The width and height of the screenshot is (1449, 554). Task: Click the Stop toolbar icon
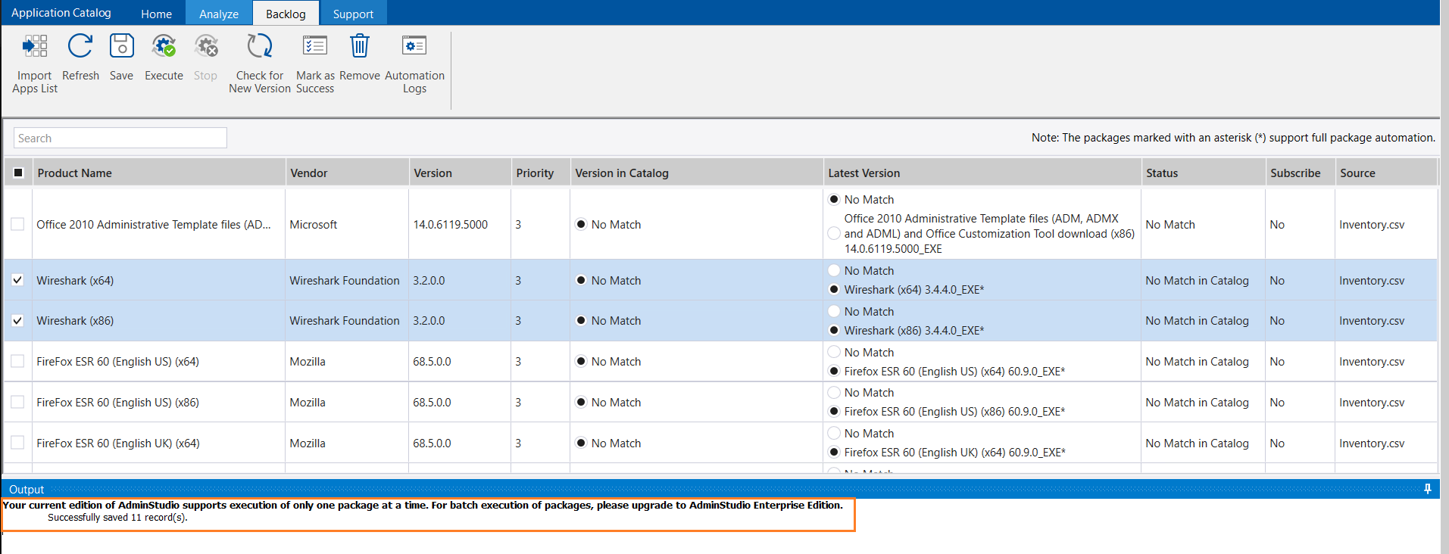[205, 46]
